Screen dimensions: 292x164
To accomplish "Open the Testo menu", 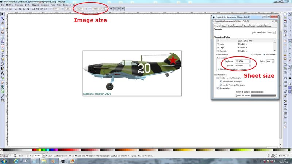I will (x=53, y=5).
